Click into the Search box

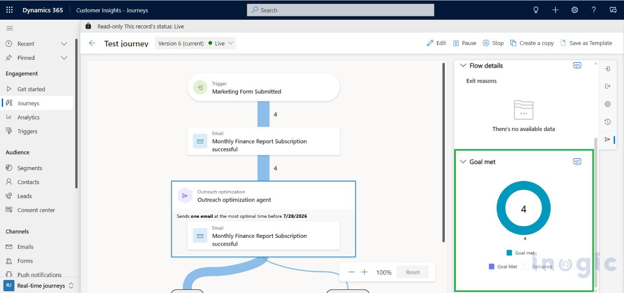pos(341,10)
